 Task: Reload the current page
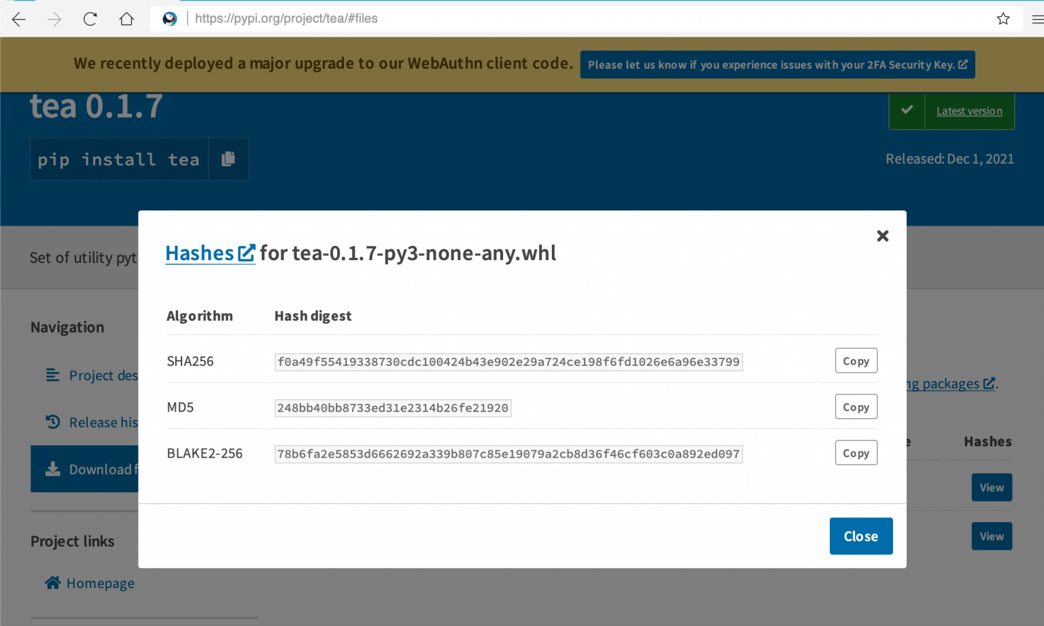[90, 18]
